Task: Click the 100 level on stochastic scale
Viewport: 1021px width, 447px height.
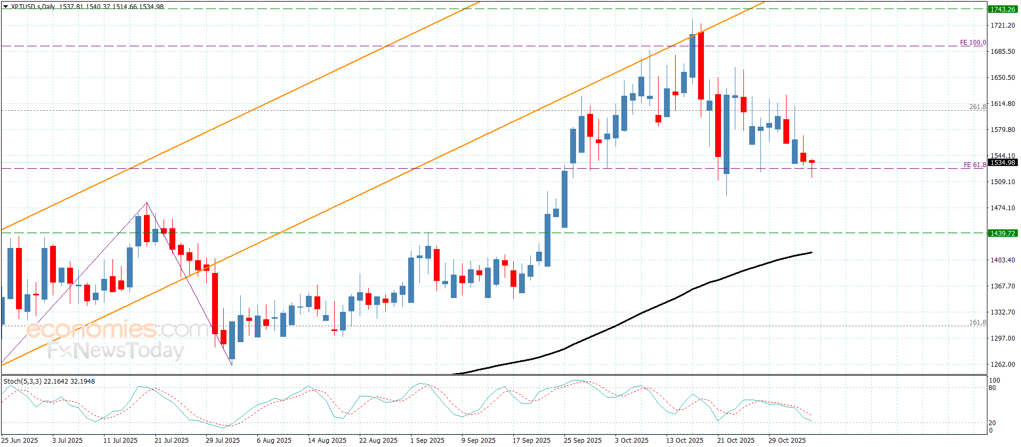Action: tap(994, 380)
